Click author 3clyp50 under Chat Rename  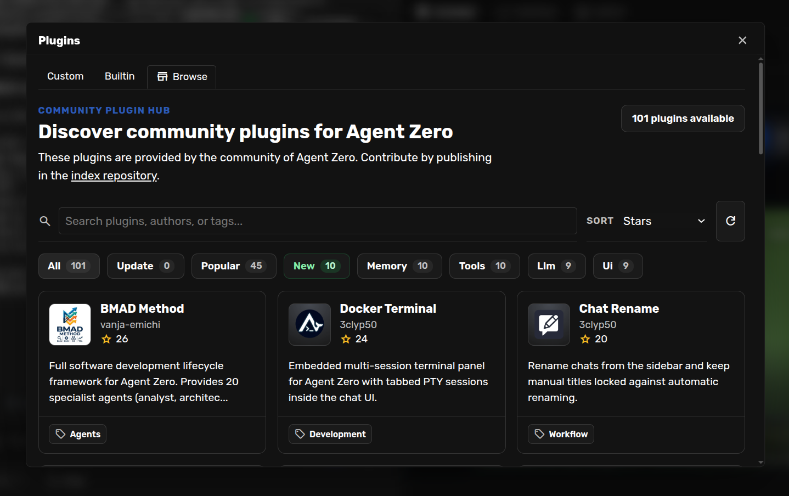point(598,325)
